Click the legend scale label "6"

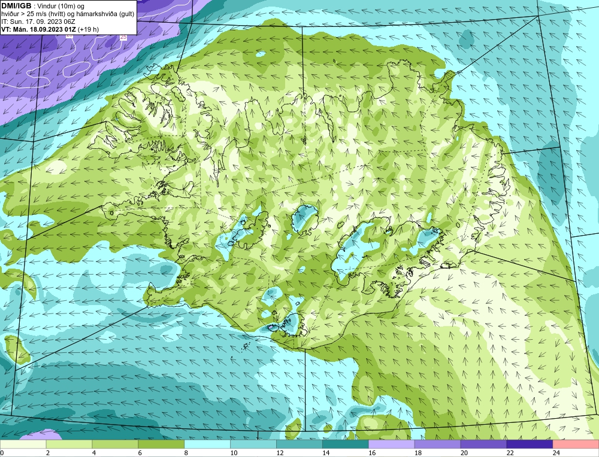[x=140, y=453]
